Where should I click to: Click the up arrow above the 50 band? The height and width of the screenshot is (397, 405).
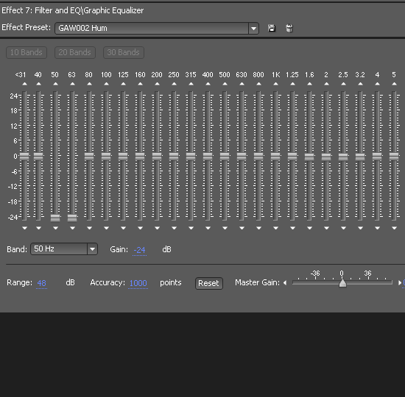click(55, 84)
